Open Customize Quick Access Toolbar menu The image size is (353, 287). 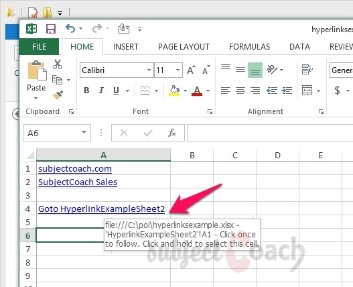pos(139,30)
